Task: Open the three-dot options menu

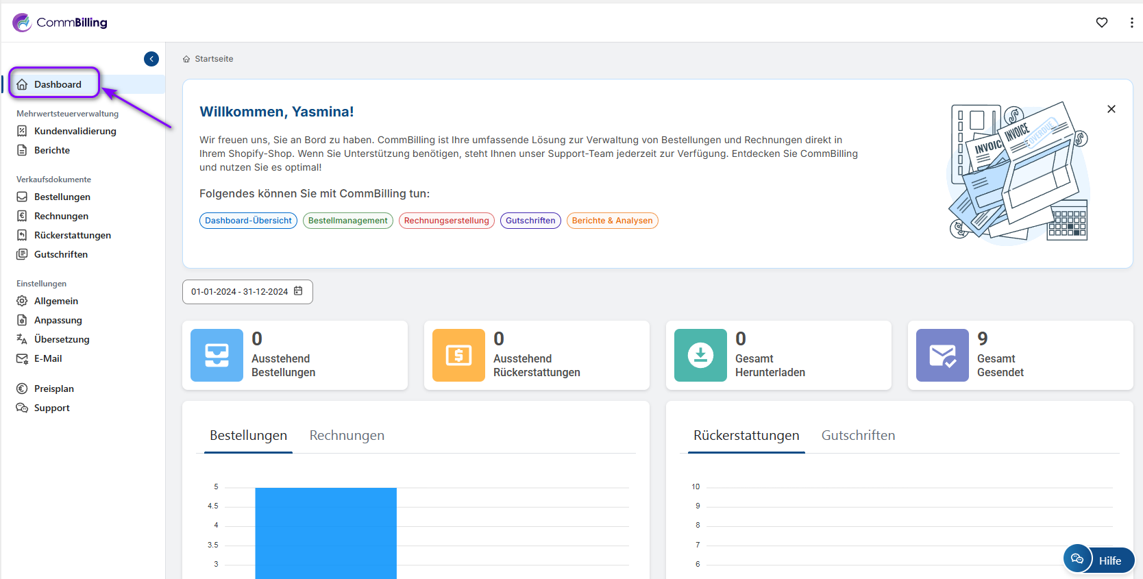Action: (1131, 23)
